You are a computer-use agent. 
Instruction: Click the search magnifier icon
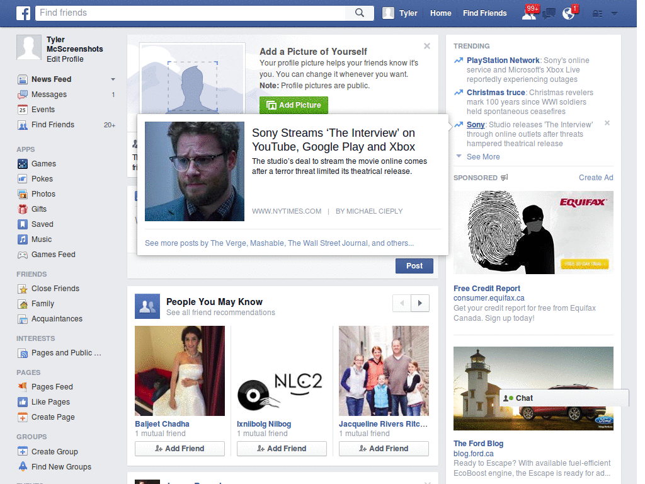point(360,13)
